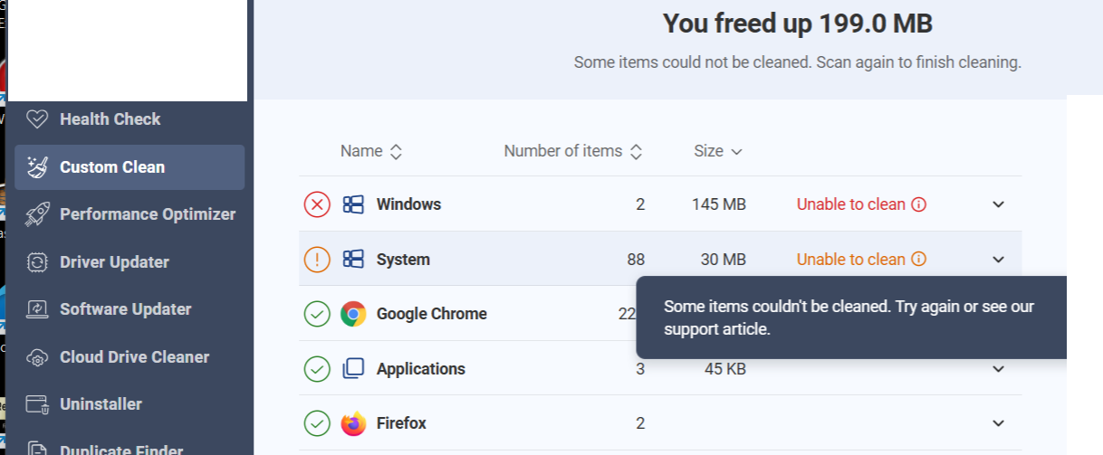Click the orange warning status on System row

(x=317, y=260)
